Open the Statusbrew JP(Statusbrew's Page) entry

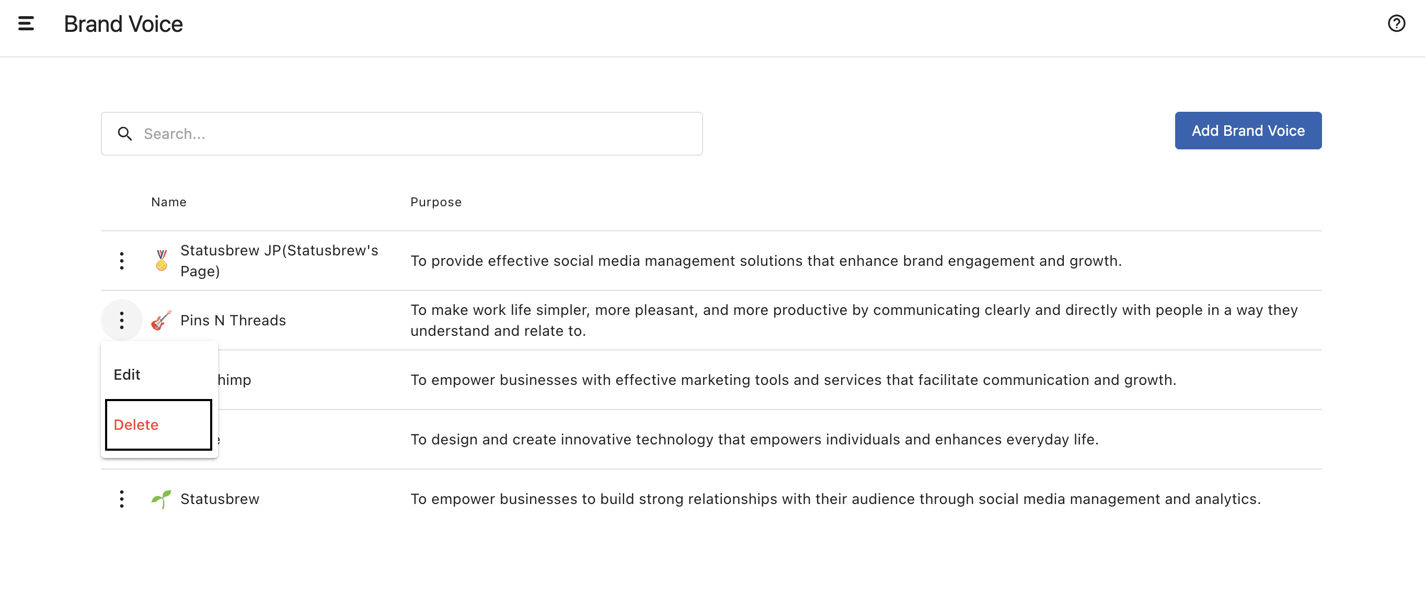(279, 260)
